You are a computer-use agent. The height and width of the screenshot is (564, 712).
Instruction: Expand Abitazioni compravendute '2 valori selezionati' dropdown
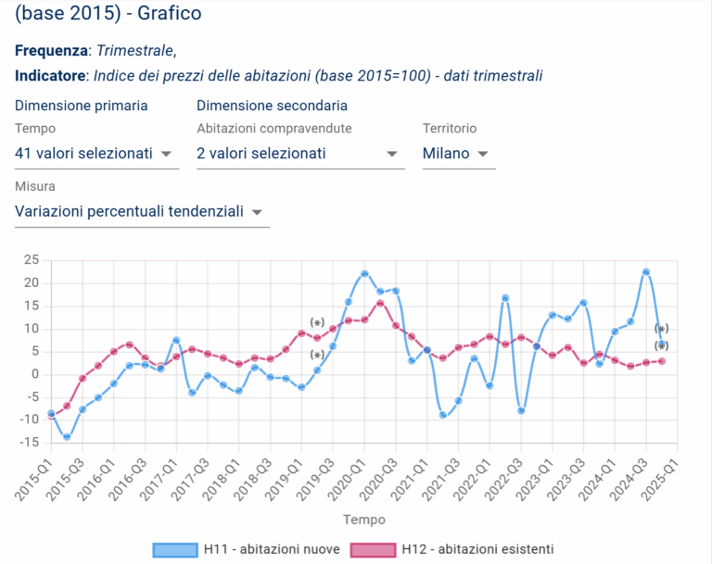[299, 154]
